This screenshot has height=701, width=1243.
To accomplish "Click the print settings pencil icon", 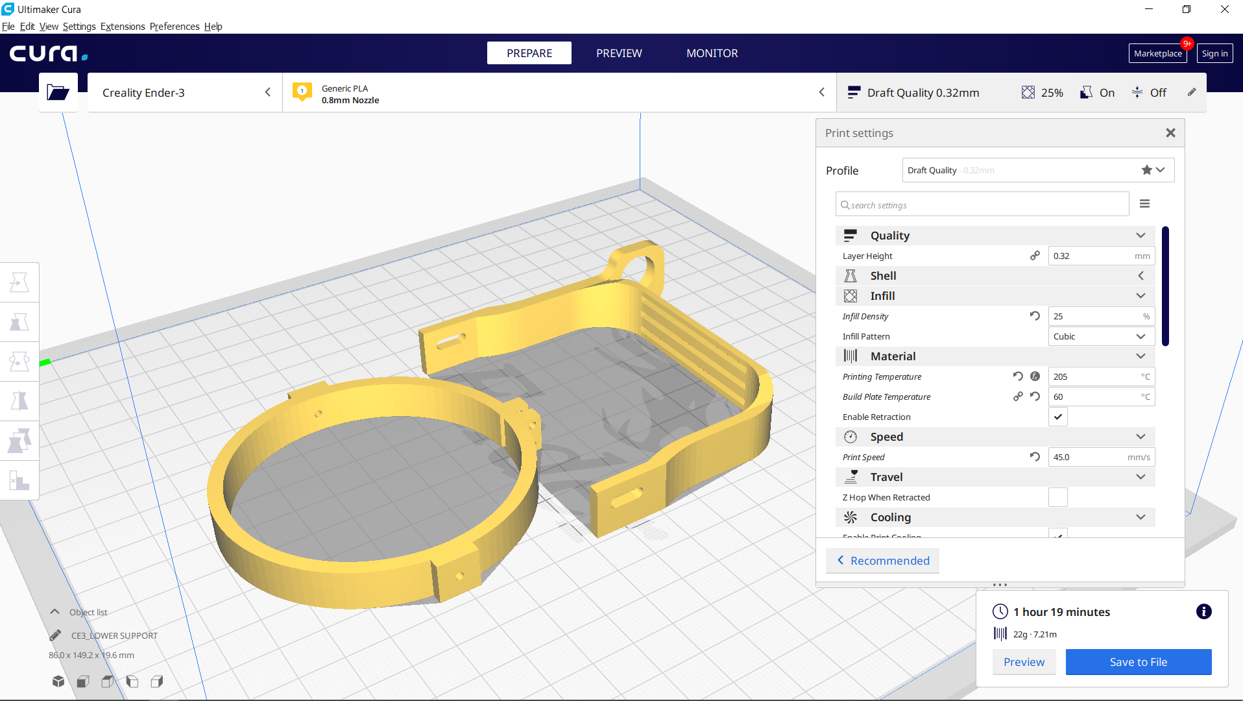I will click(x=1192, y=92).
